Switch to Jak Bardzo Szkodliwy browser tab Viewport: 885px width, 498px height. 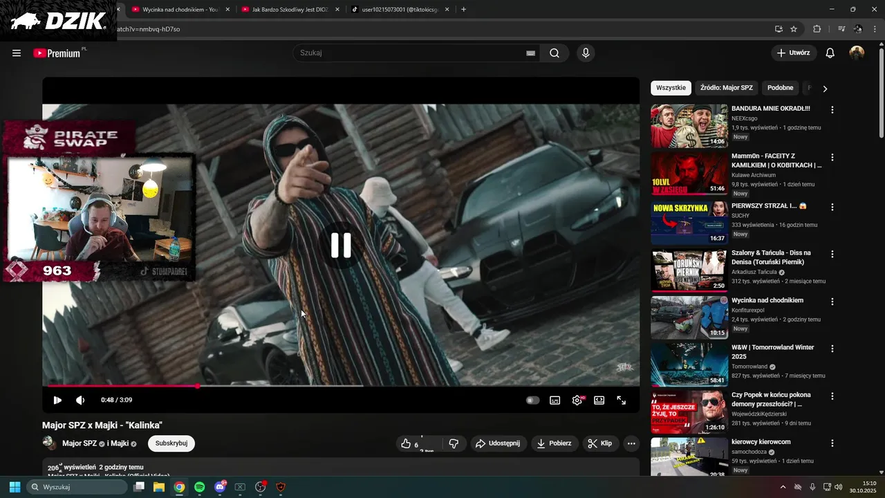point(290,10)
